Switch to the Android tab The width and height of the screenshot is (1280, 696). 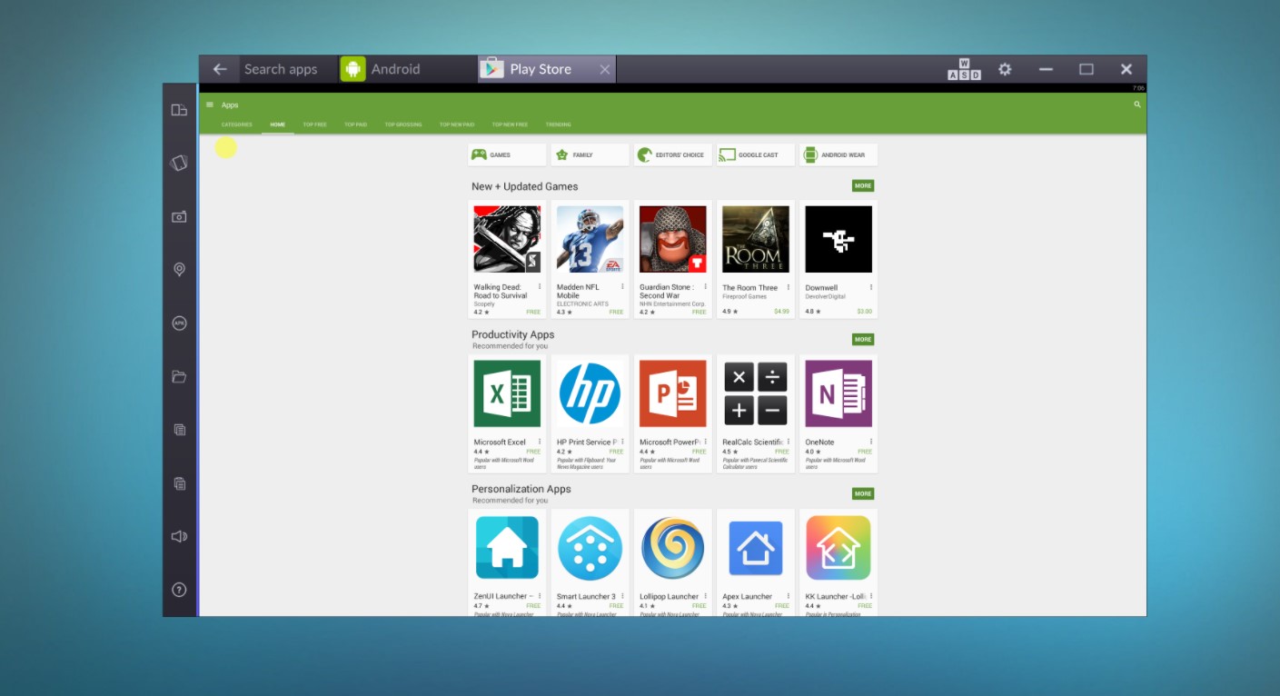[394, 68]
